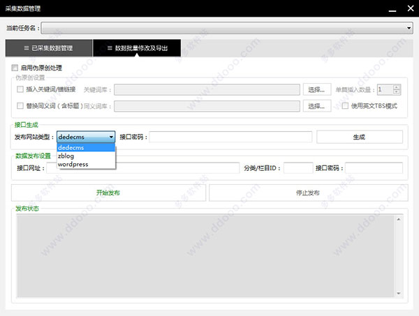Toggle the 使用英文TBS模式 checkbox
Image resolution: width=419 pixels, height=316 pixels.
point(345,106)
